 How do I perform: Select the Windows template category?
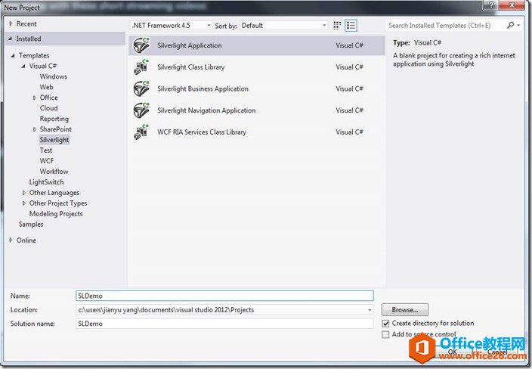click(53, 76)
